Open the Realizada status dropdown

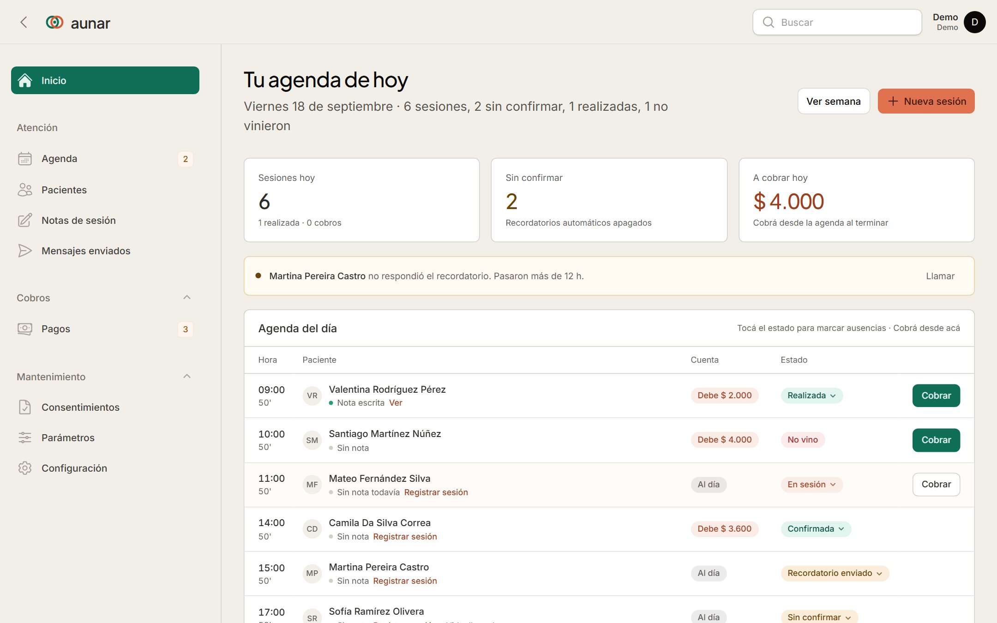[x=812, y=395]
